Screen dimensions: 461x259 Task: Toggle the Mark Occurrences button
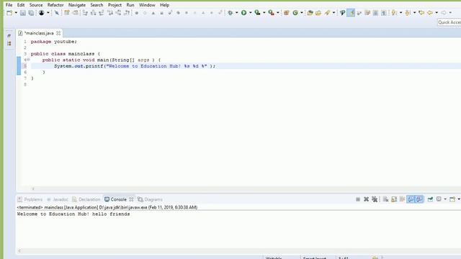click(x=351, y=13)
